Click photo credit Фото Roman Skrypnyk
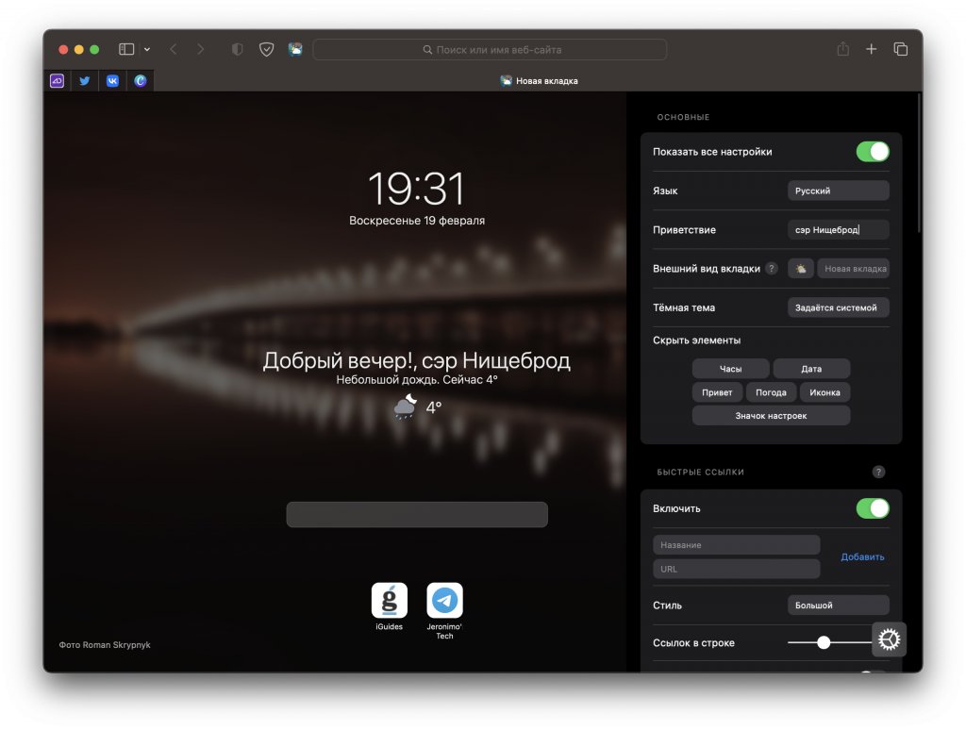Image resolution: width=966 pixels, height=730 pixels. (x=105, y=645)
